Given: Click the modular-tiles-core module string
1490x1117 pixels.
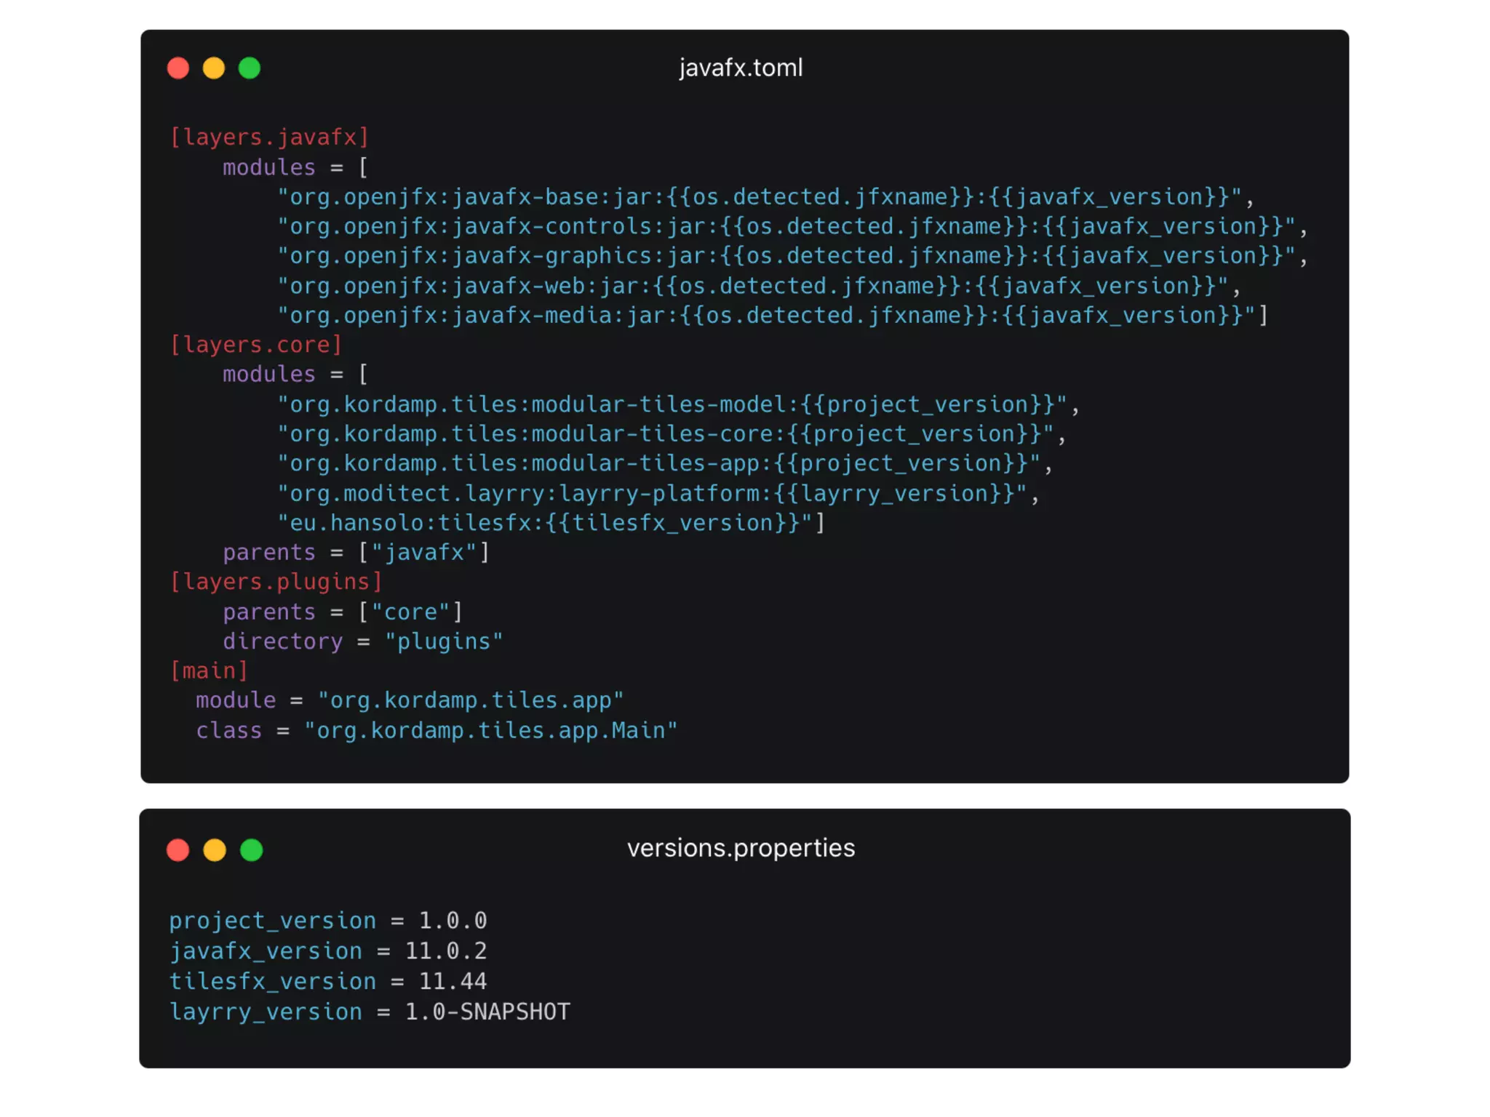Looking at the screenshot, I should pos(665,434).
